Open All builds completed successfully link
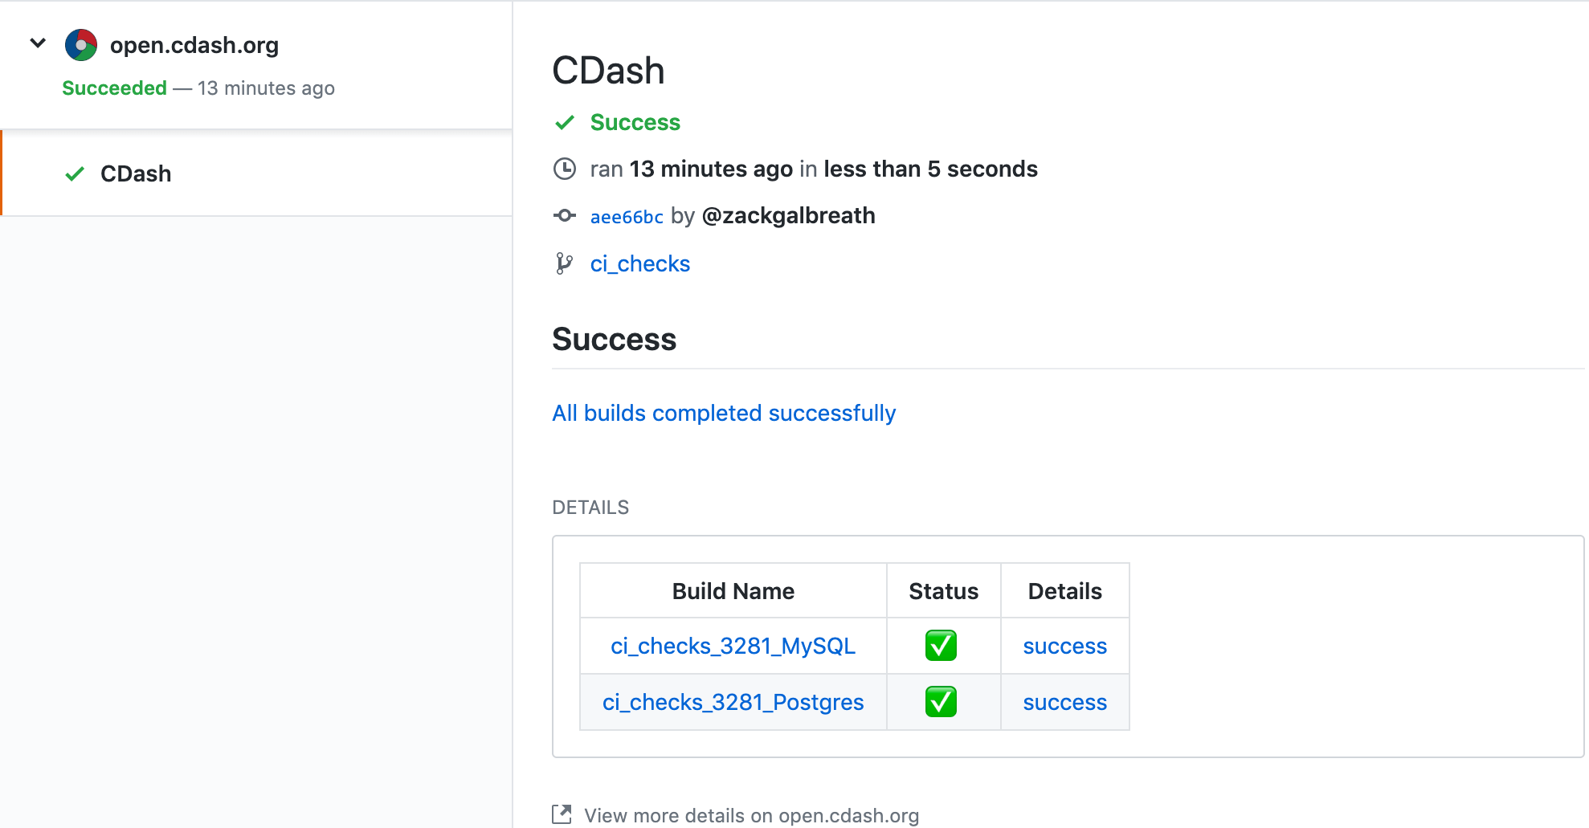The image size is (1589, 828). click(x=723, y=413)
